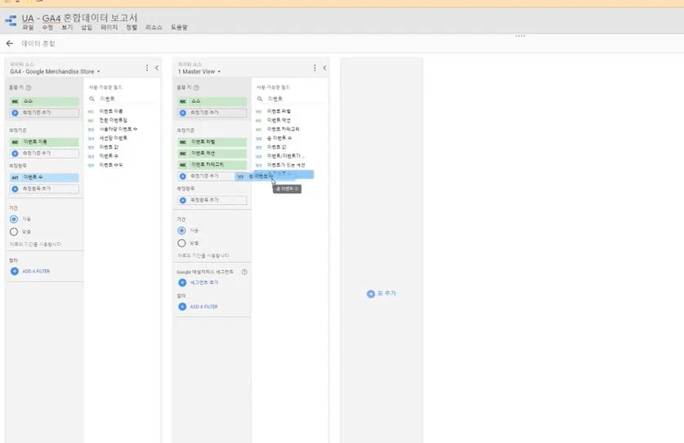Collapse the 1 Master View panel
The image size is (684, 443).
(324, 68)
